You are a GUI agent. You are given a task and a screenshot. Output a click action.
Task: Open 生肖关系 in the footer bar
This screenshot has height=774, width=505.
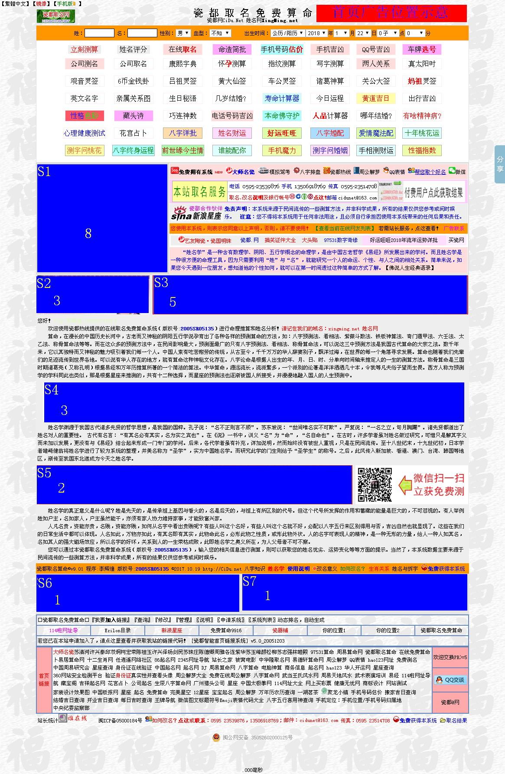[x=379, y=568]
